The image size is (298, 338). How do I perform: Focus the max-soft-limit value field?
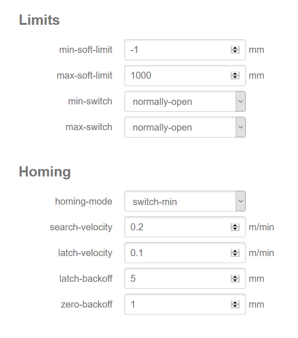(178, 75)
